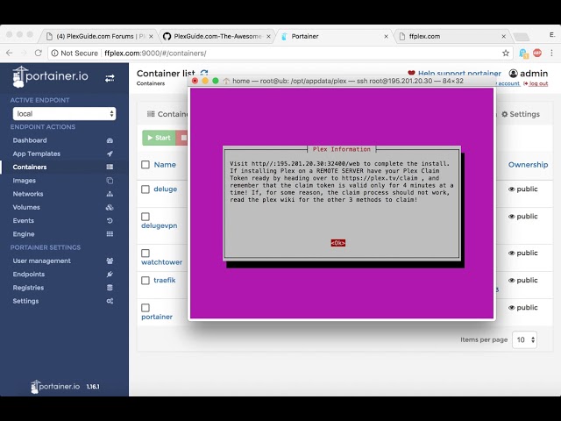
Task: Open Events in the sidebar
Action: pyautogui.click(x=24, y=220)
